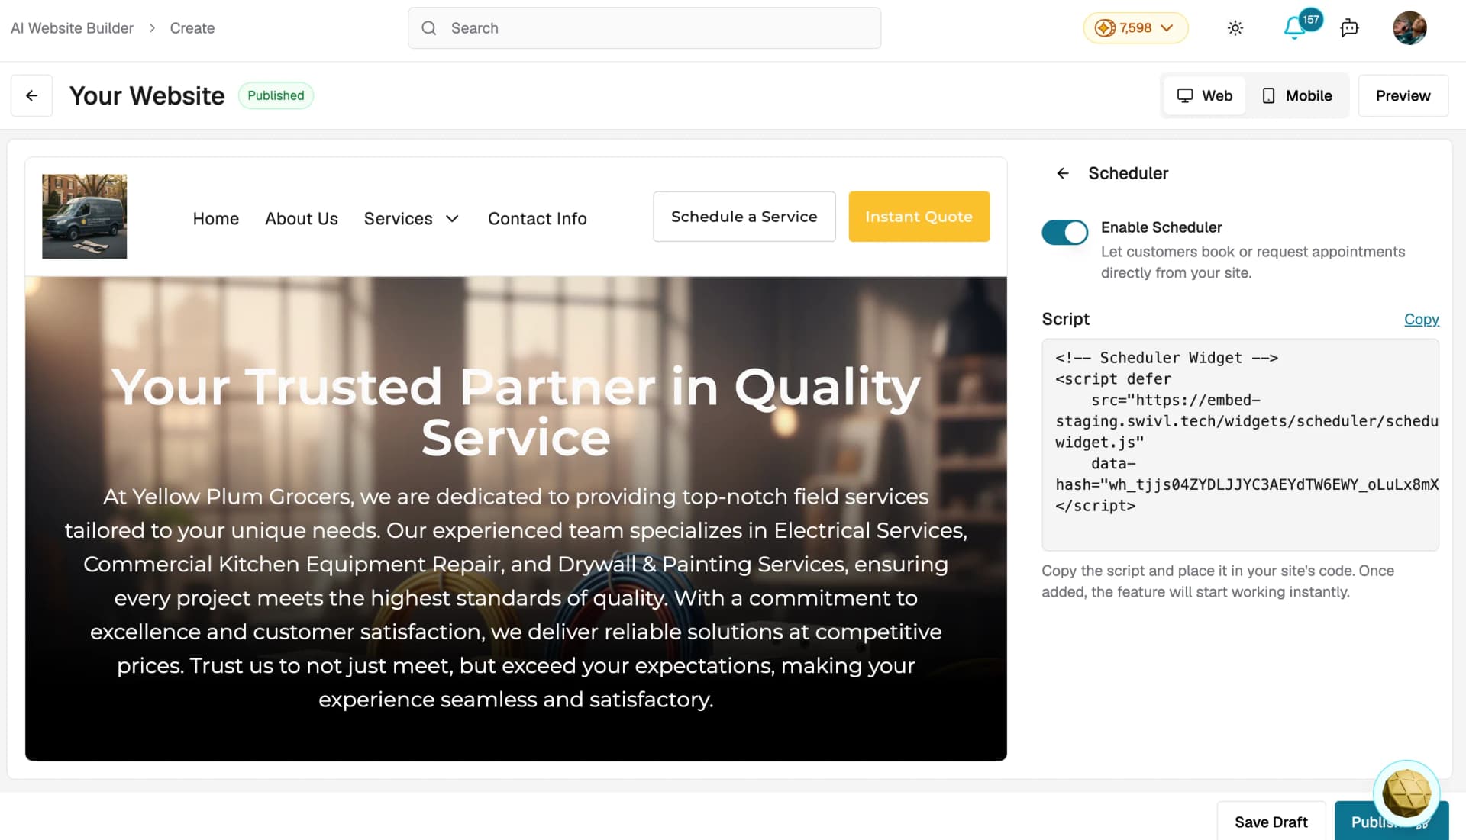This screenshot has width=1466, height=840.
Task: Click the Enable Scheduler label
Action: click(1161, 227)
